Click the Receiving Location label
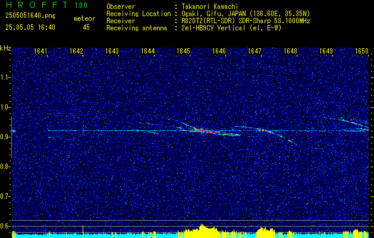 point(139,14)
